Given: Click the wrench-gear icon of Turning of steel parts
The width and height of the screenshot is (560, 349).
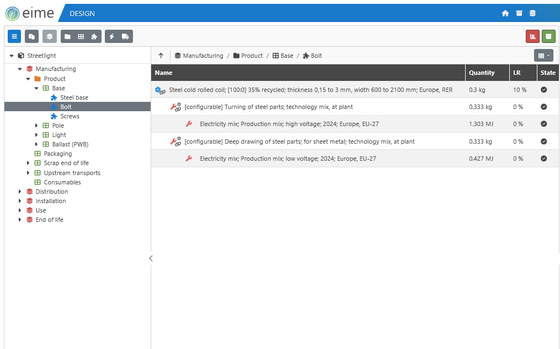Looking at the screenshot, I should point(175,107).
